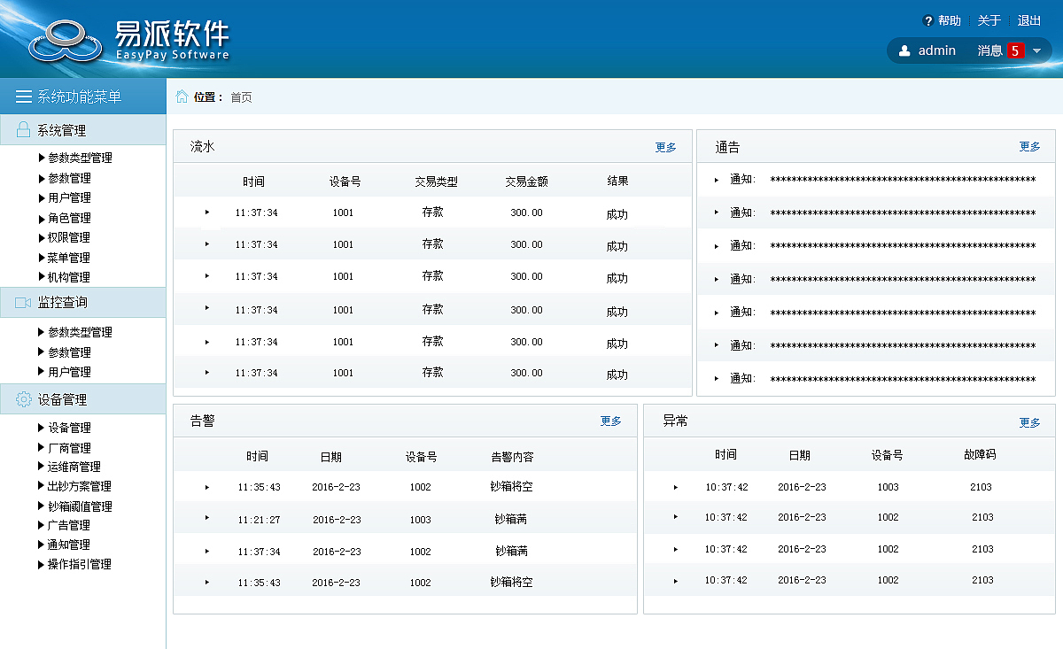Click the 关于 link in the top bar
The width and height of the screenshot is (1063, 649).
click(988, 19)
